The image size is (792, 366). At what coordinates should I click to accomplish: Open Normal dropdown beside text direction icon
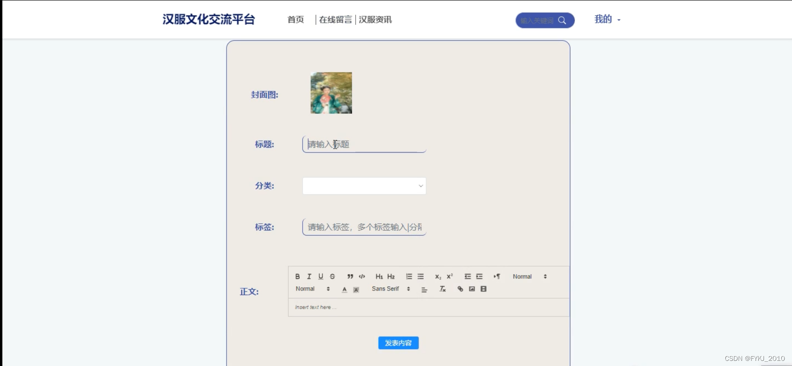click(x=530, y=276)
